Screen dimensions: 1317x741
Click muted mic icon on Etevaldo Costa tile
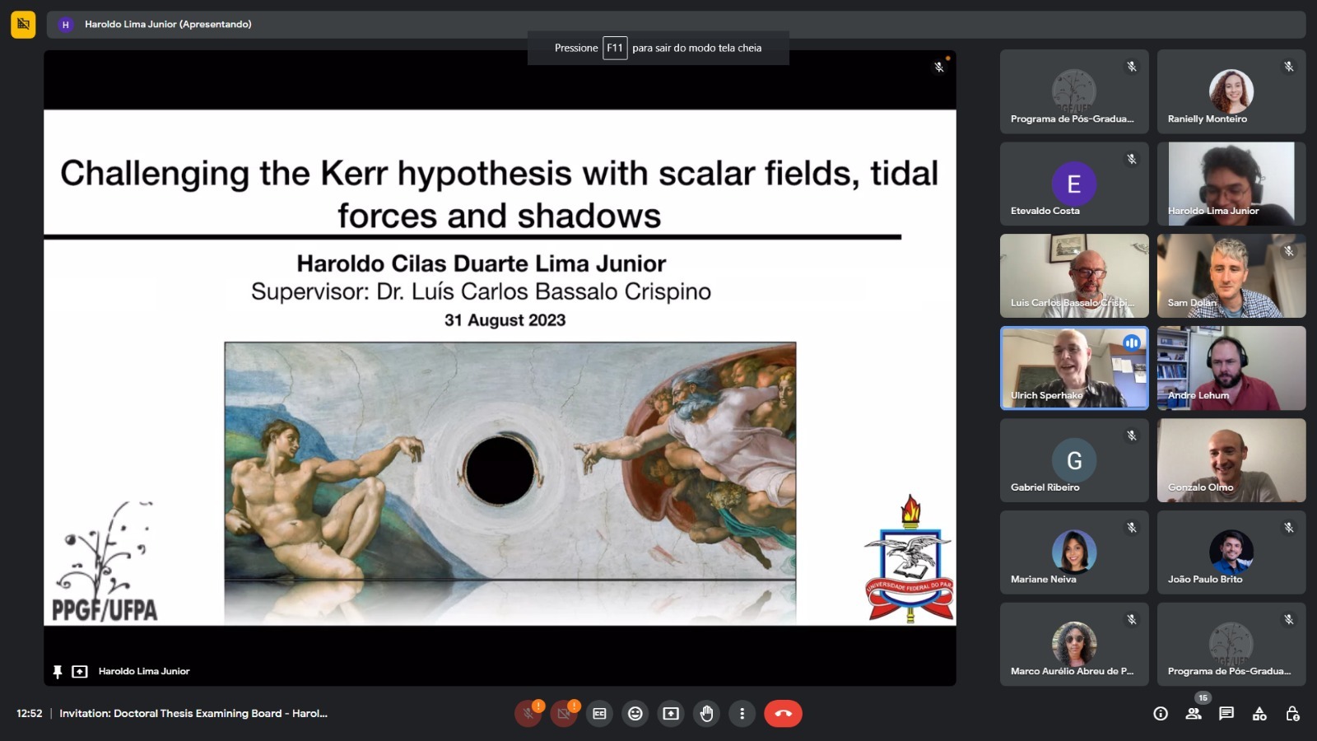point(1132,159)
